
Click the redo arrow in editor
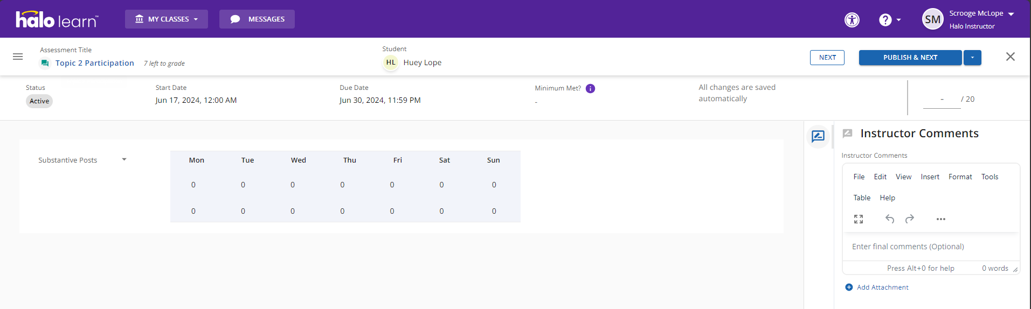[x=910, y=219]
